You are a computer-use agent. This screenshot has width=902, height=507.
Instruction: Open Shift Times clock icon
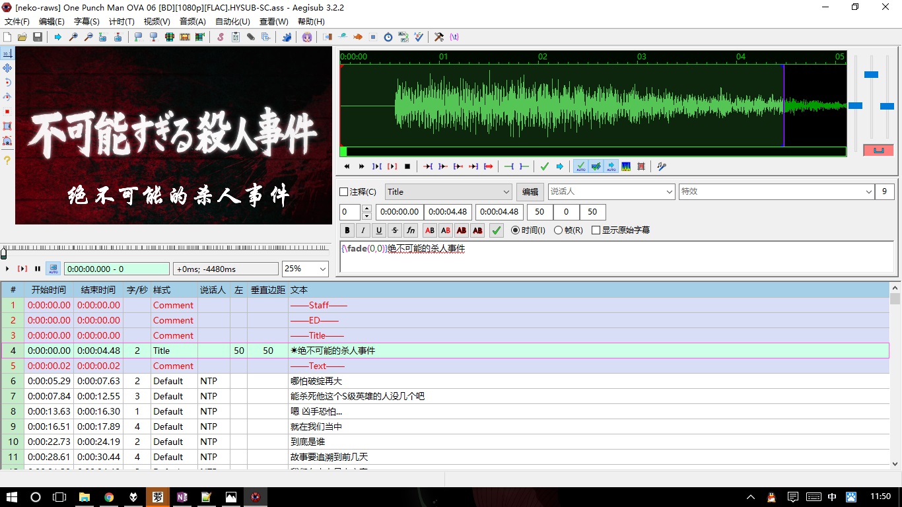388,37
